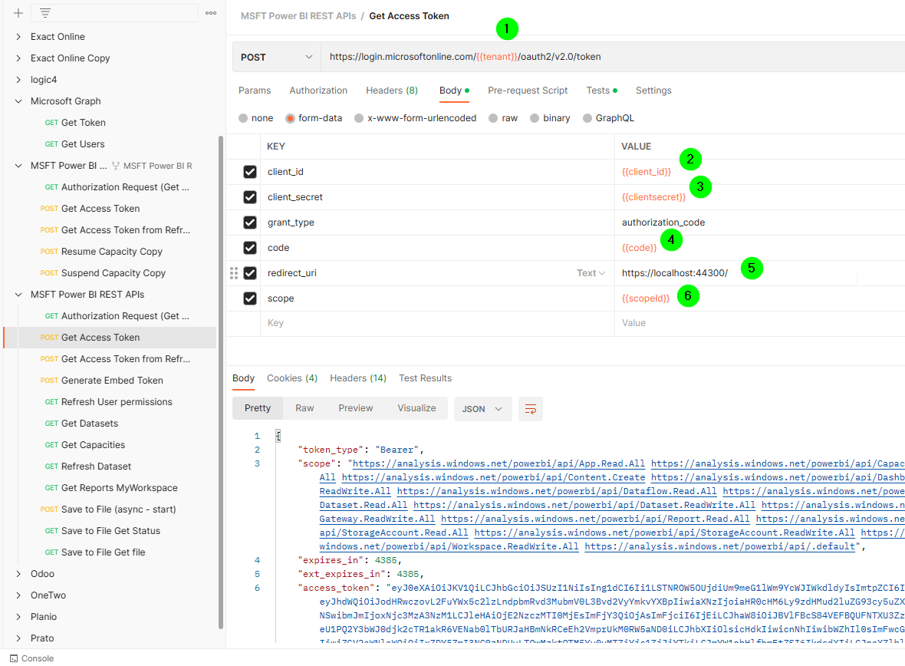
Task: Open the Pre-request Script tab
Action: (528, 91)
